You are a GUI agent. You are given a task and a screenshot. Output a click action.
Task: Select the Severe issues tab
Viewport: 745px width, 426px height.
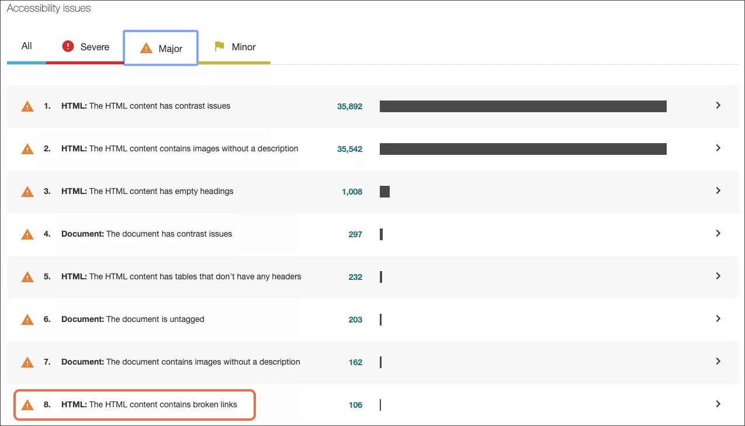click(x=94, y=47)
